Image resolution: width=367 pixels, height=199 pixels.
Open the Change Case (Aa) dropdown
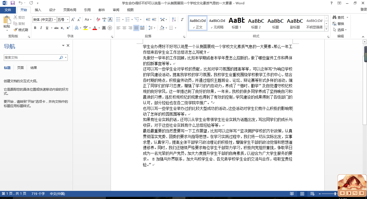coord(88,19)
